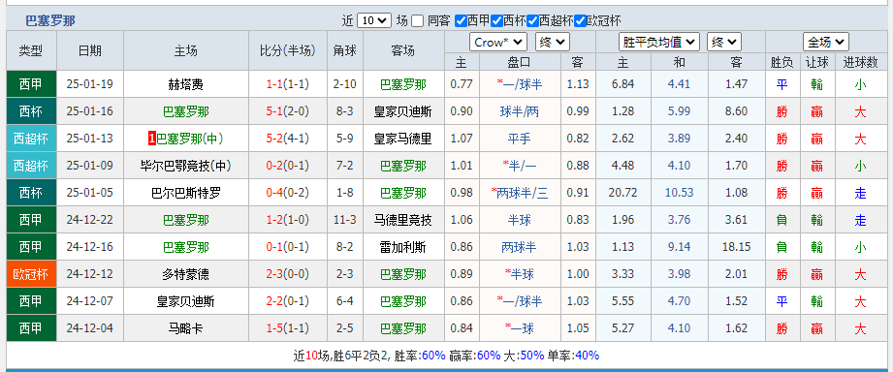The height and width of the screenshot is (372, 893).
Task: Click 单率 value 40%
Action: pos(588,356)
